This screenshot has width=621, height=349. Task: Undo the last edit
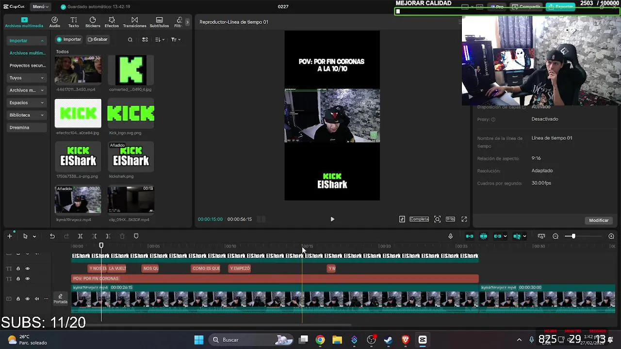pyautogui.click(x=52, y=236)
